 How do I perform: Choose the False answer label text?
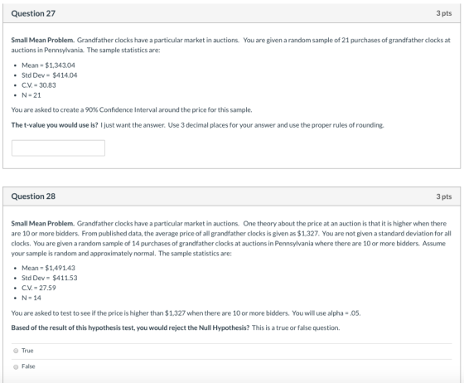28,366
